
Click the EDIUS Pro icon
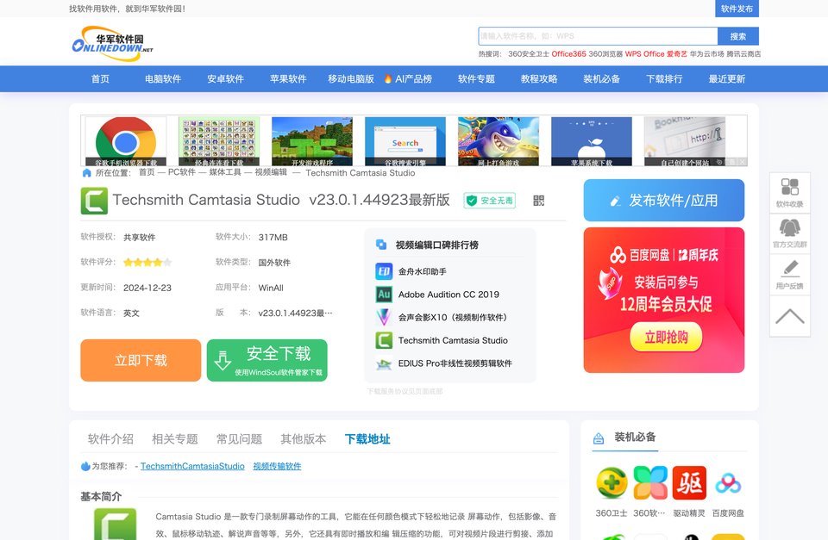pyautogui.click(x=384, y=363)
